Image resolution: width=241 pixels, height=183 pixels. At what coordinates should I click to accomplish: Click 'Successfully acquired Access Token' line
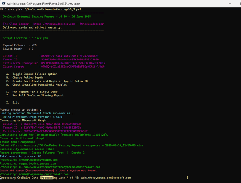click(27, 149)
